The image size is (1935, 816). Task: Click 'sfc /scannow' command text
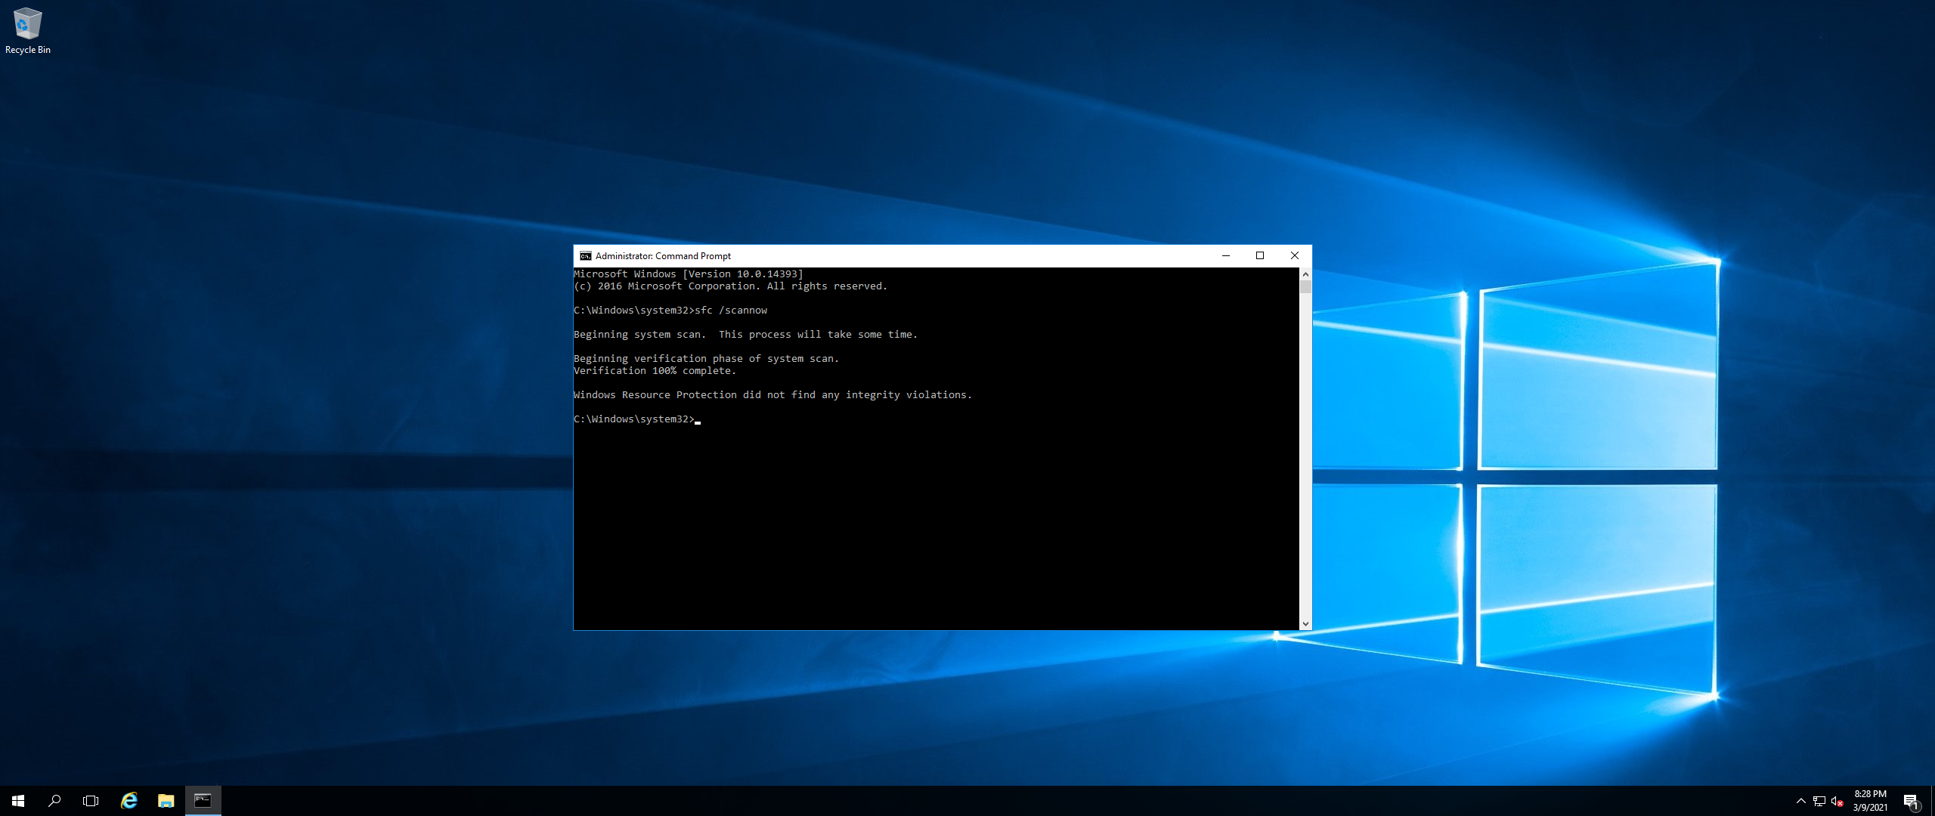click(x=731, y=311)
